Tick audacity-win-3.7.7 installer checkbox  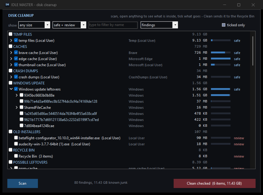click(16, 144)
